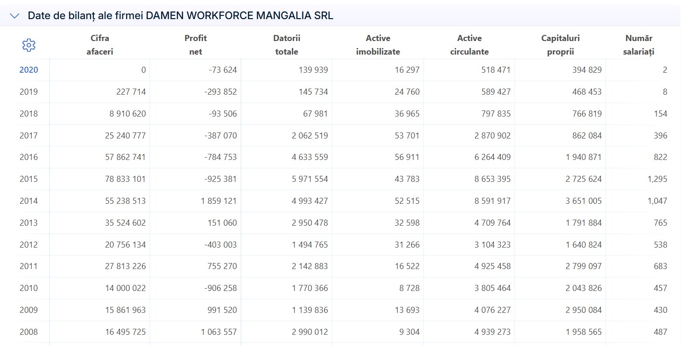
Task: Click the 2019 year row label
Action: pyautogui.click(x=29, y=92)
